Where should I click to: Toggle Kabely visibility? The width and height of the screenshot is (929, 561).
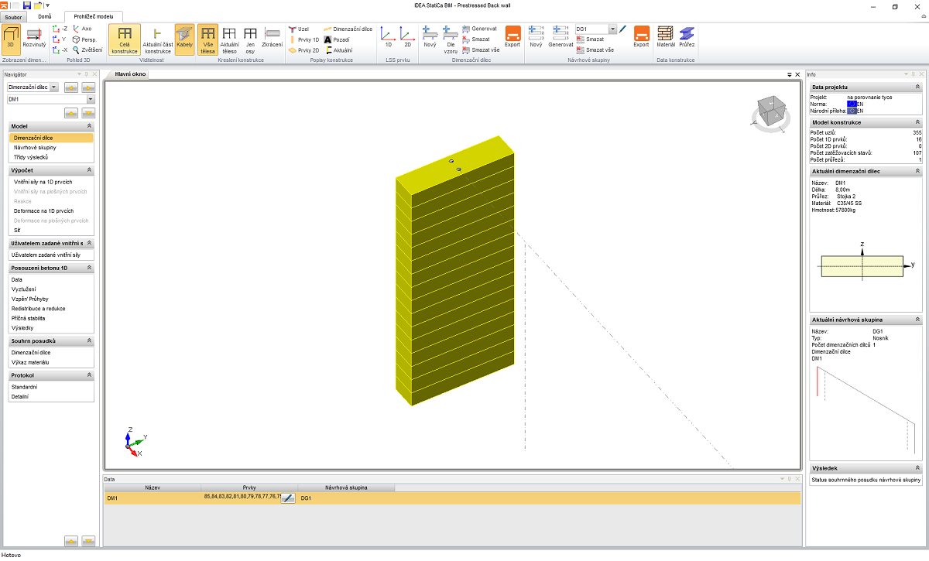[184, 37]
